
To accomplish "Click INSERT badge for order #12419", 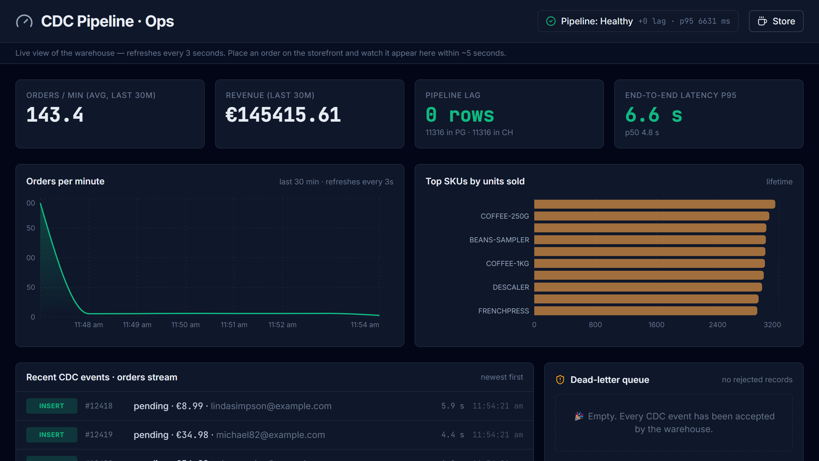I will click(52, 435).
